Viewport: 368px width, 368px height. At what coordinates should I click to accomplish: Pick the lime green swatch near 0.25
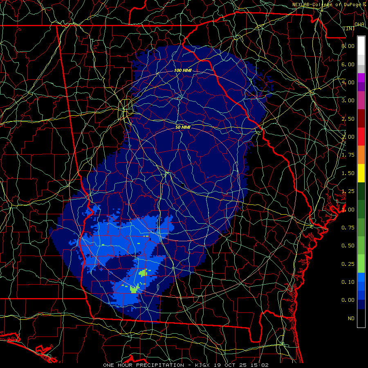pos(361,264)
